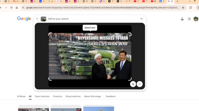Click the bottom-left crop corner handle
The width and height of the screenshot is (199, 111).
(50, 79)
